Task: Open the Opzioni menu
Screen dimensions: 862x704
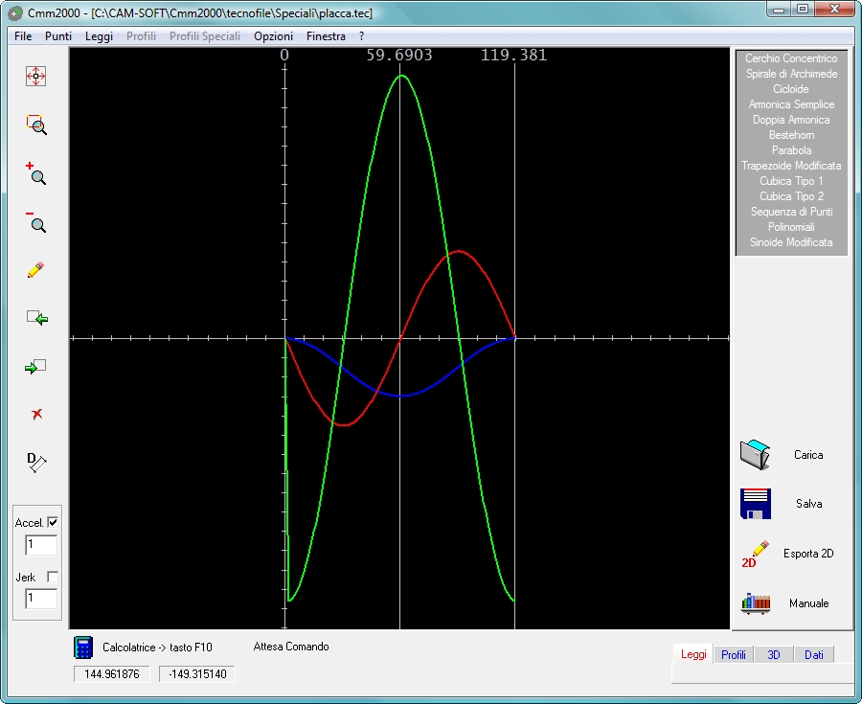Action: tap(273, 36)
